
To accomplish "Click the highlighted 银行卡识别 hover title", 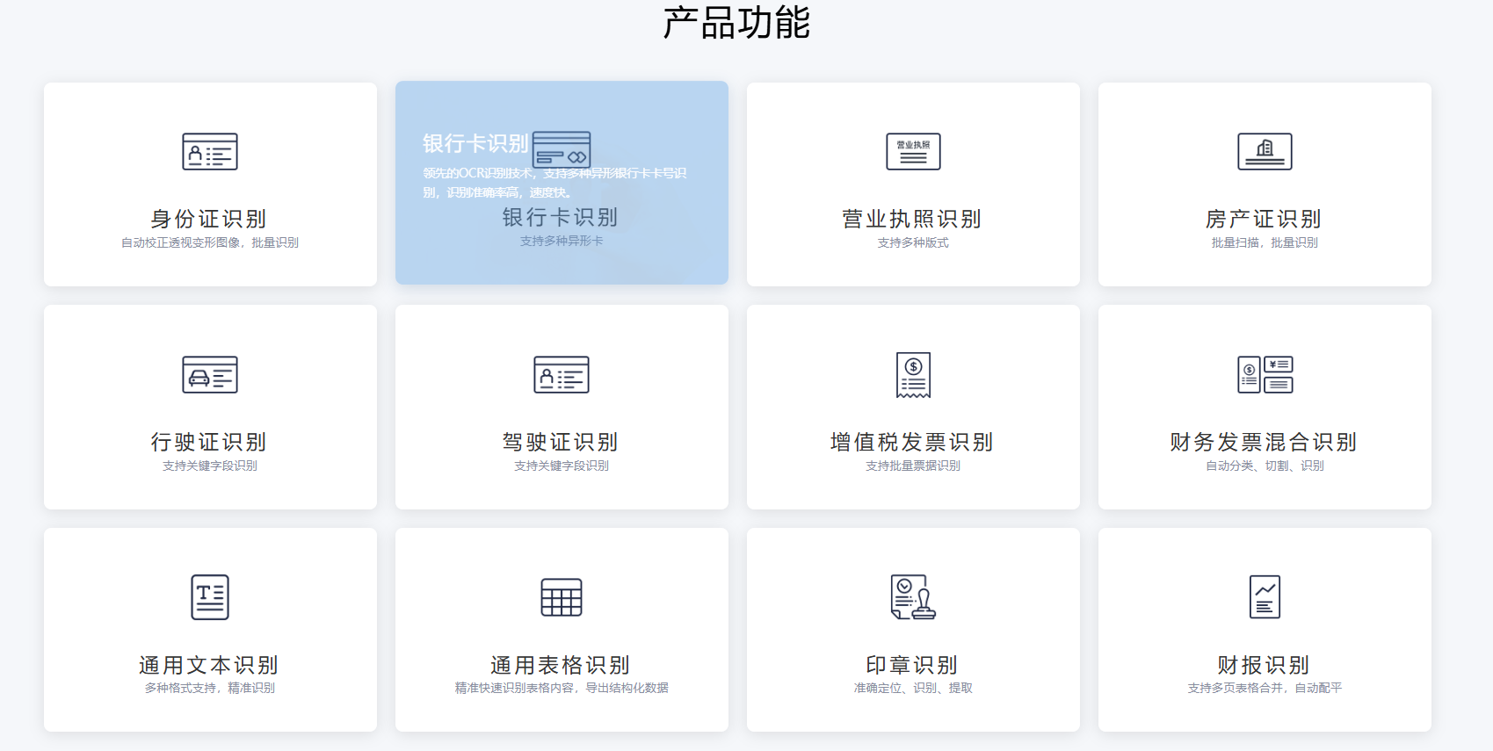I will tap(475, 143).
